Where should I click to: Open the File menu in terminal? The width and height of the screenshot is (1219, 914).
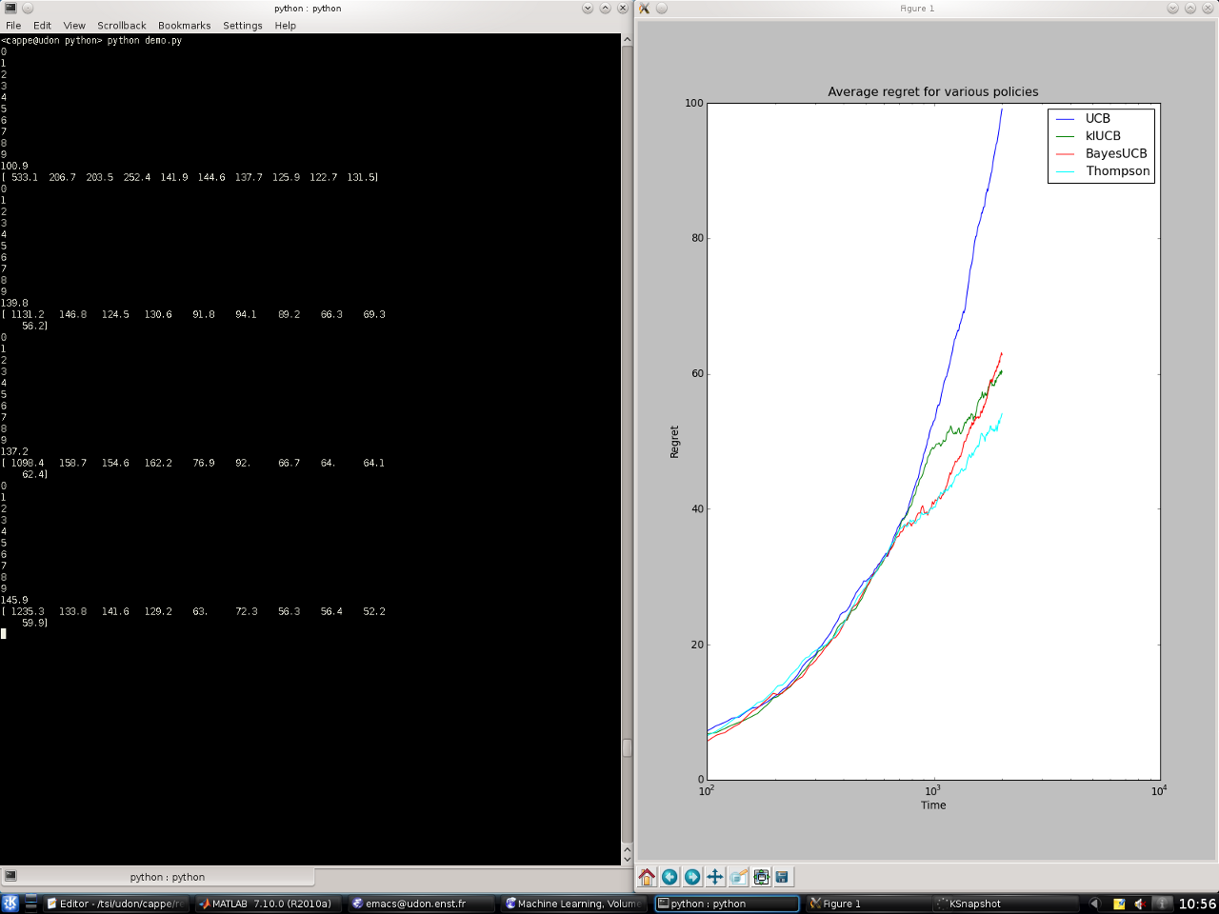tap(13, 26)
